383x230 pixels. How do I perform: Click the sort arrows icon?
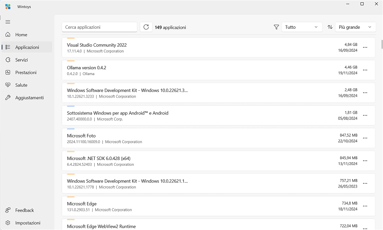[330, 27]
